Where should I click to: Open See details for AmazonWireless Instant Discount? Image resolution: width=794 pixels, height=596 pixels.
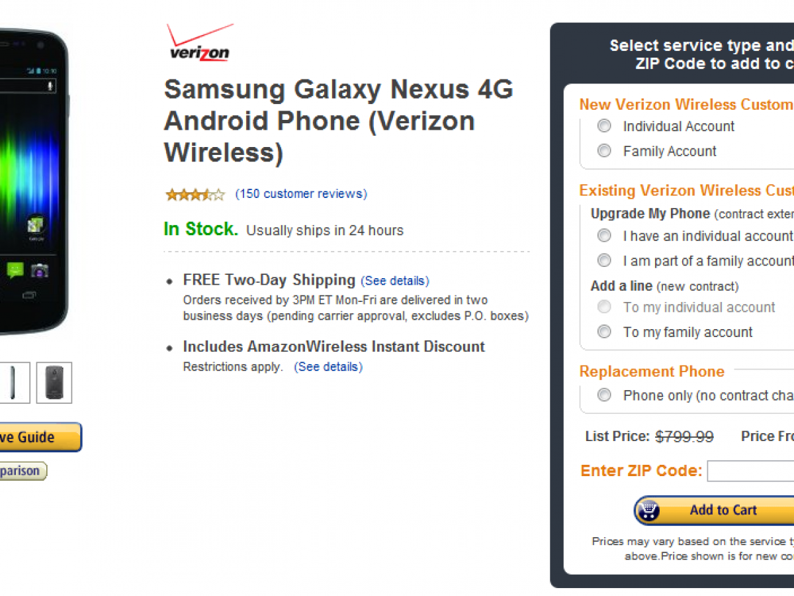tap(328, 367)
